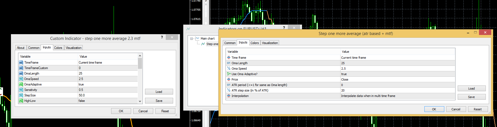Reset inputs in Custom Indicator dialog

click(x=165, y=111)
